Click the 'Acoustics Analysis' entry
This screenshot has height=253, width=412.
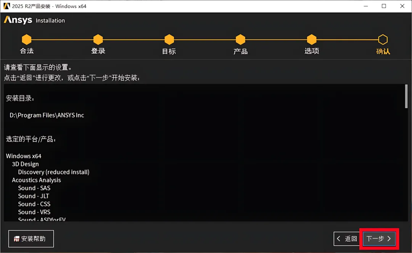pos(36,180)
